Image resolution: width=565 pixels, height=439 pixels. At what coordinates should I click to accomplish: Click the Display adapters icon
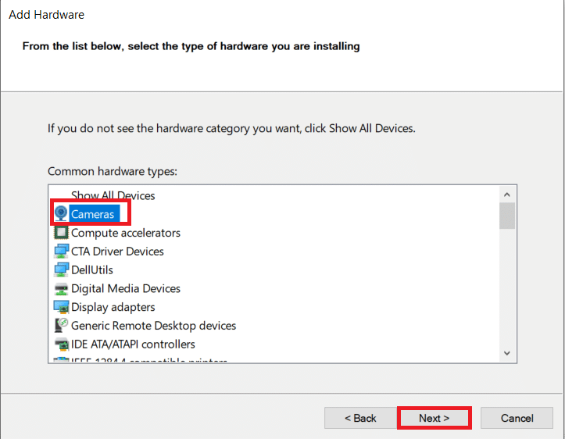point(62,307)
